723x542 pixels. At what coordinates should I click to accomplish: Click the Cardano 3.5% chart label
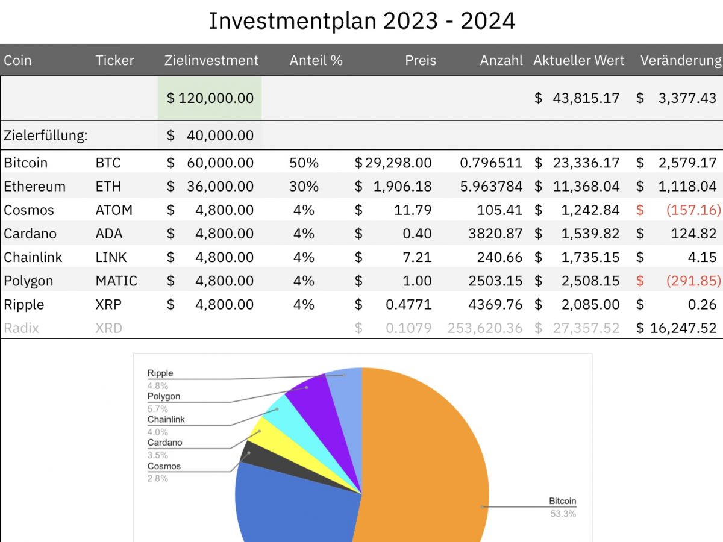pyautogui.click(x=164, y=449)
